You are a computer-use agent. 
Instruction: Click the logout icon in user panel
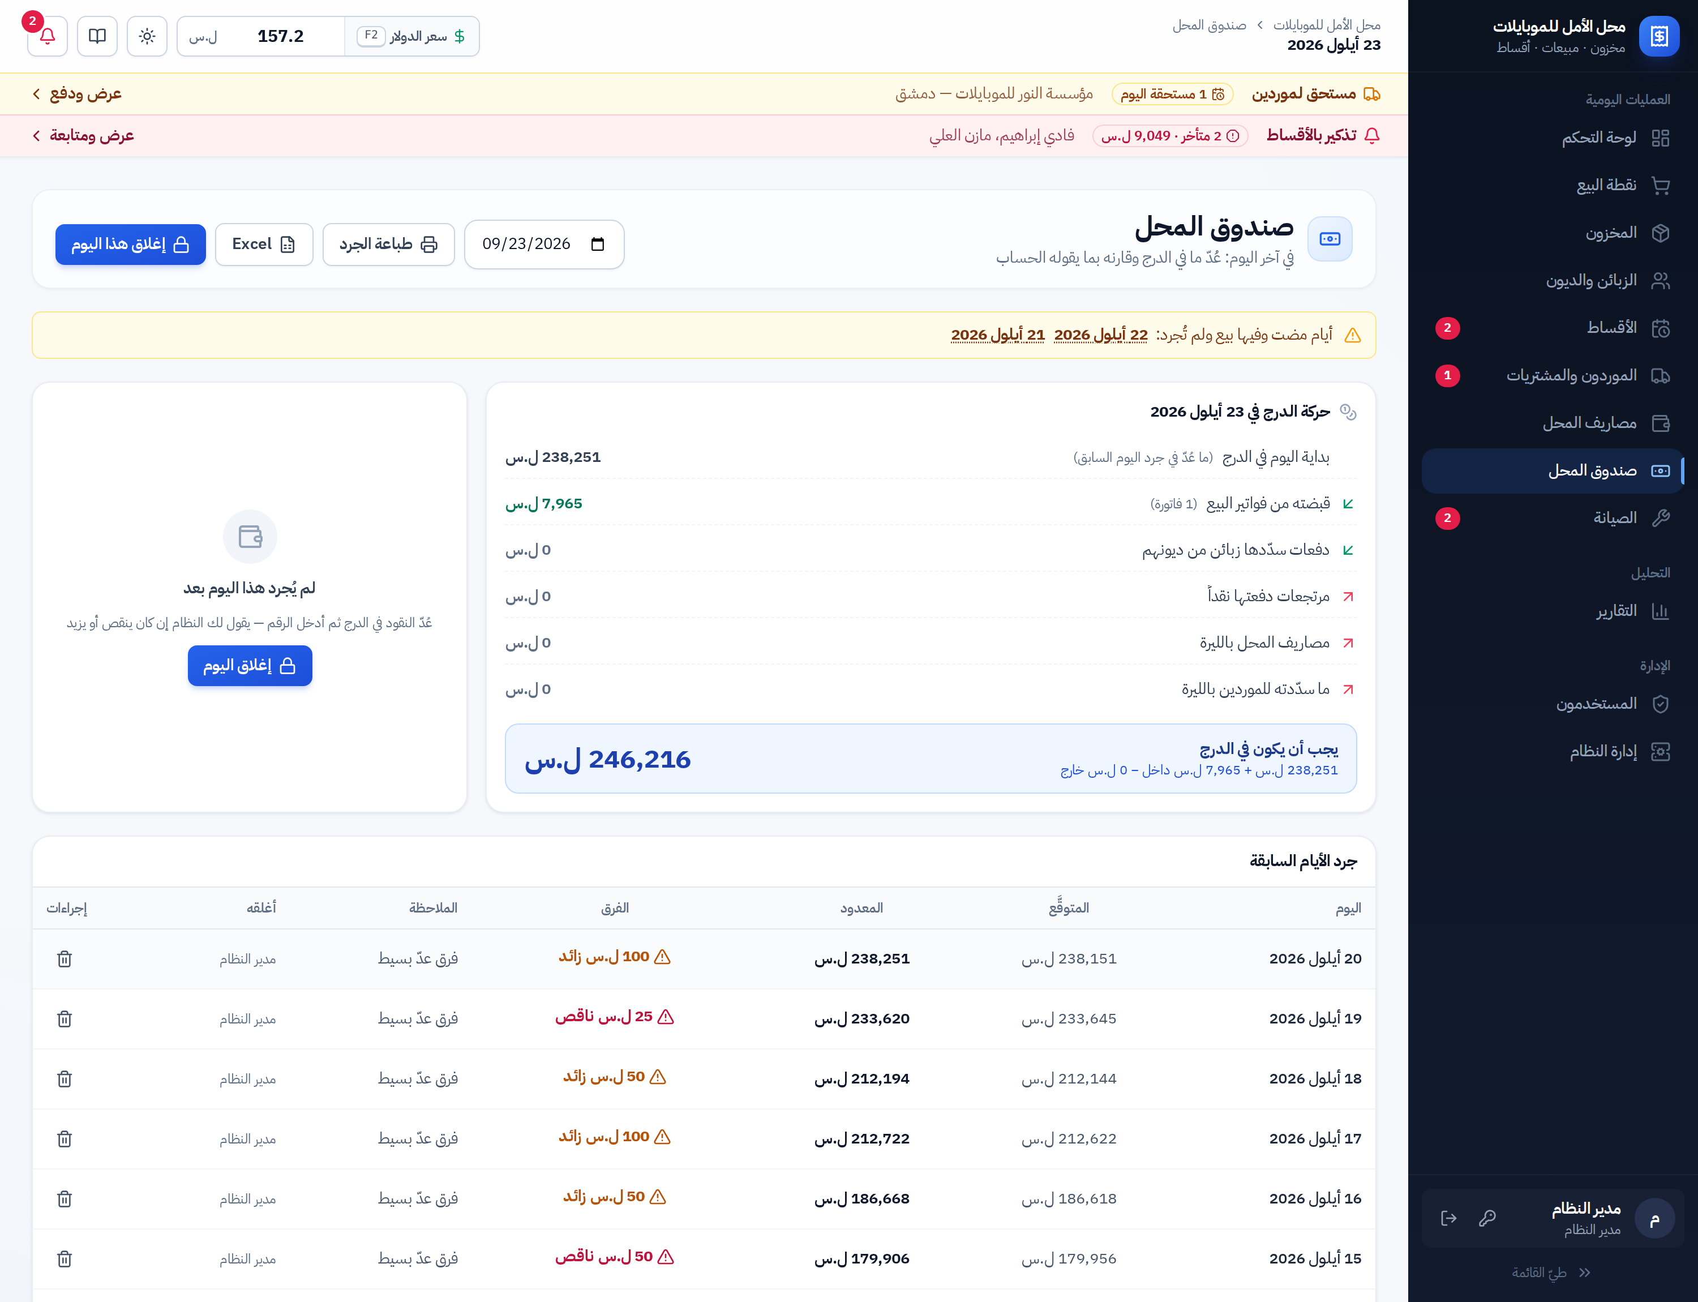[x=1448, y=1218]
